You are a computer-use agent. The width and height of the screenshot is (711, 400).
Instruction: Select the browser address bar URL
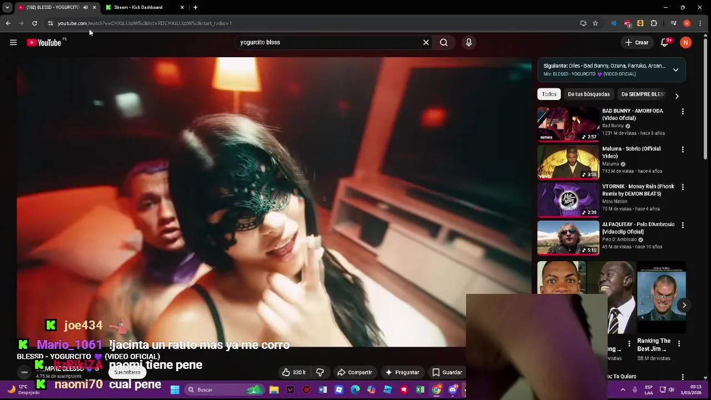point(144,23)
